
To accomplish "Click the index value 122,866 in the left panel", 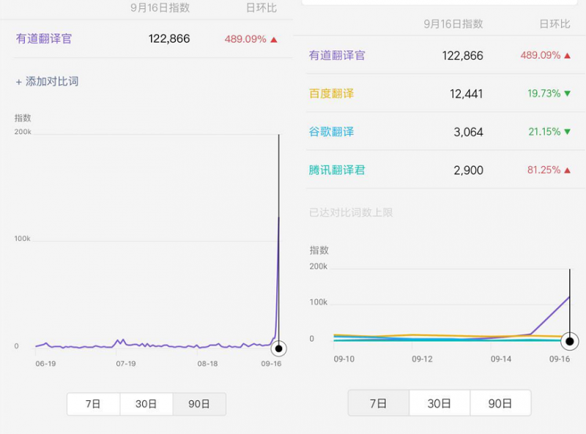I will click(169, 39).
